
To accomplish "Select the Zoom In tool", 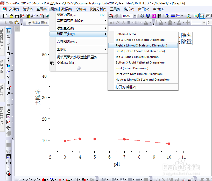I will (x=8, y=37).
